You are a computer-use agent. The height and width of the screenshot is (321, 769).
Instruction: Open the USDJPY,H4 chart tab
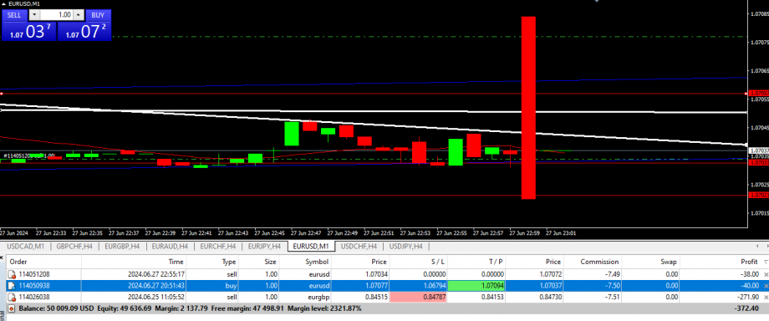click(405, 246)
